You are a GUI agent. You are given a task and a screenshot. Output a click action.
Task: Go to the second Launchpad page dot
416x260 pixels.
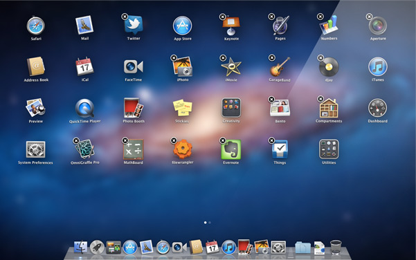pos(210,223)
